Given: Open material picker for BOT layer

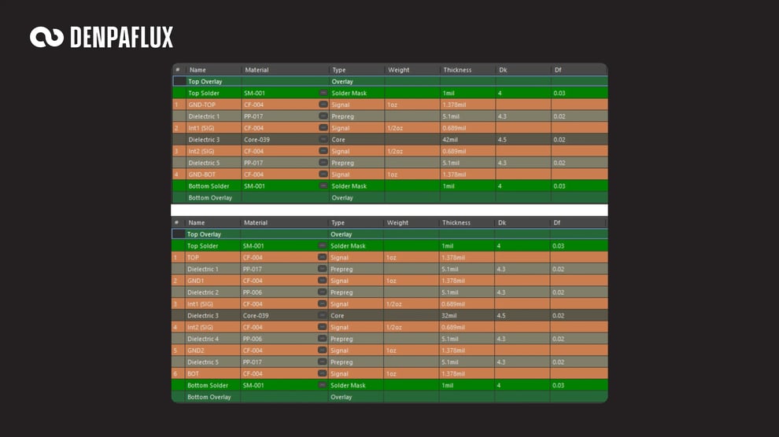Looking at the screenshot, I should coord(322,373).
